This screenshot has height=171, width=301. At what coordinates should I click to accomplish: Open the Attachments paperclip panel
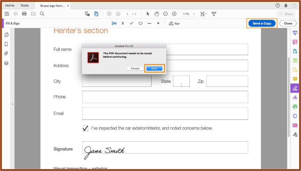click(x=6, y=53)
